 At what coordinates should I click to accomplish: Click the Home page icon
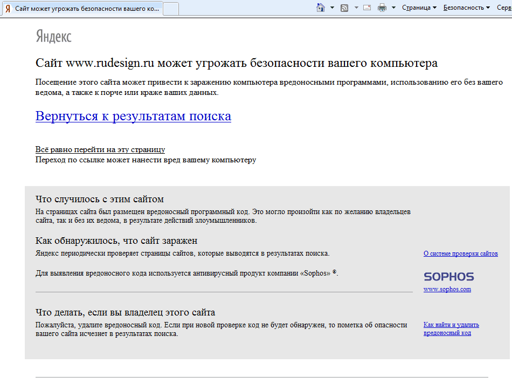coord(321,8)
